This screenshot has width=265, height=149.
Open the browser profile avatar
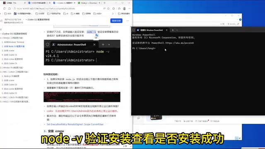click(x=124, y=8)
